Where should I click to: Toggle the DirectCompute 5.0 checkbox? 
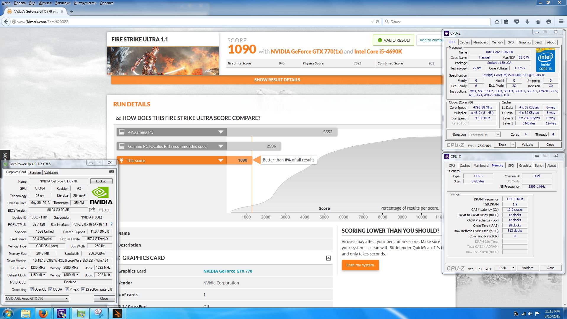[83, 289]
